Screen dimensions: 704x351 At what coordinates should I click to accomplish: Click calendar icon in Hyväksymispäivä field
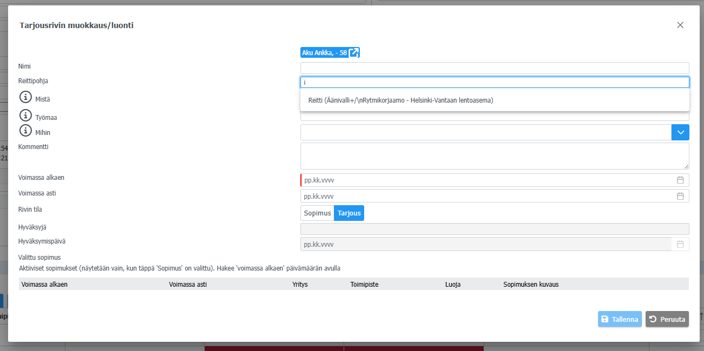[680, 245]
